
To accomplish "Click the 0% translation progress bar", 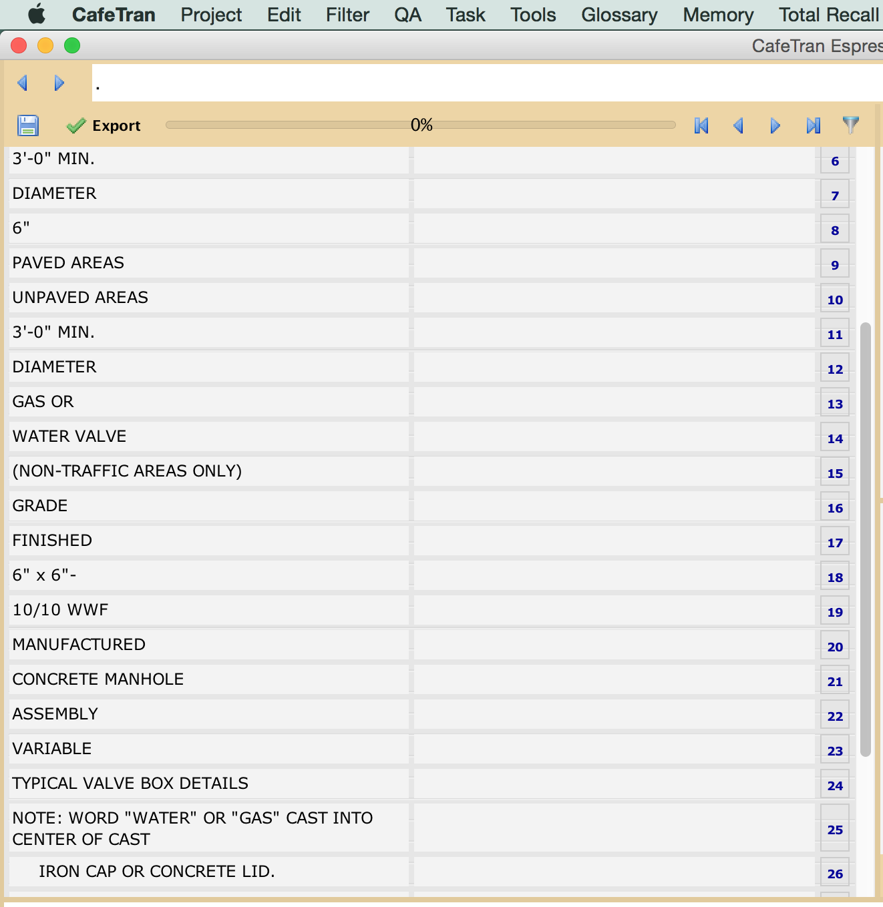I will (x=421, y=125).
